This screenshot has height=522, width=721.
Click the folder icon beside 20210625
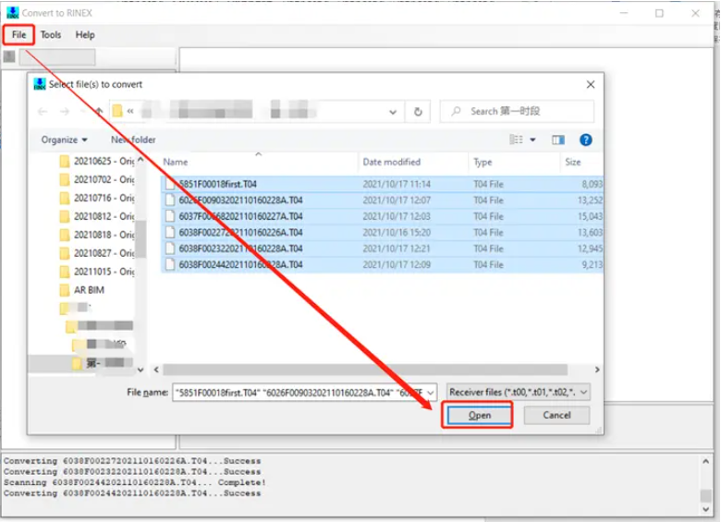[65, 162]
